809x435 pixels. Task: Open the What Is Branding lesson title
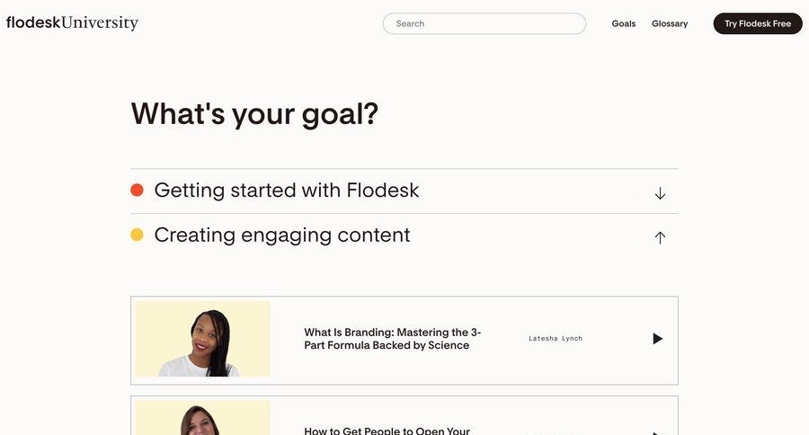(x=392, y=339)
